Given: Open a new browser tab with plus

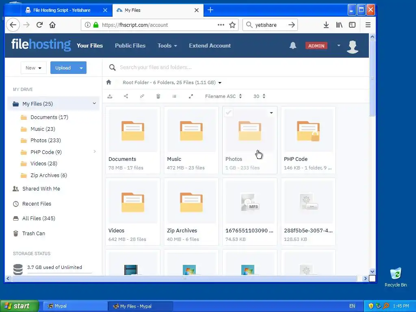Looking at the screenshot, I should 210,10.
